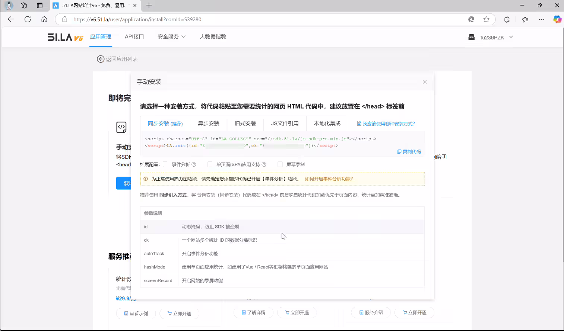Screen dimensions: 564x331
Task: Enable the 事件分析 checkbox
Action: tap(165, 164)
